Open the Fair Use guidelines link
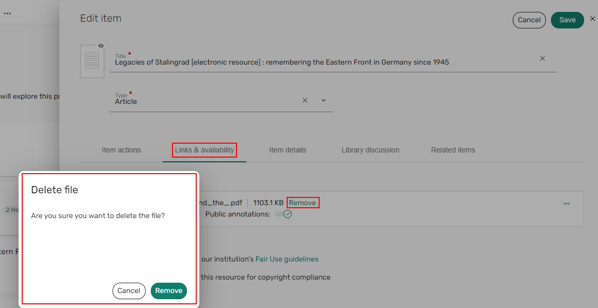The width and height of the screenshot is (598, 308). point(287,259)
